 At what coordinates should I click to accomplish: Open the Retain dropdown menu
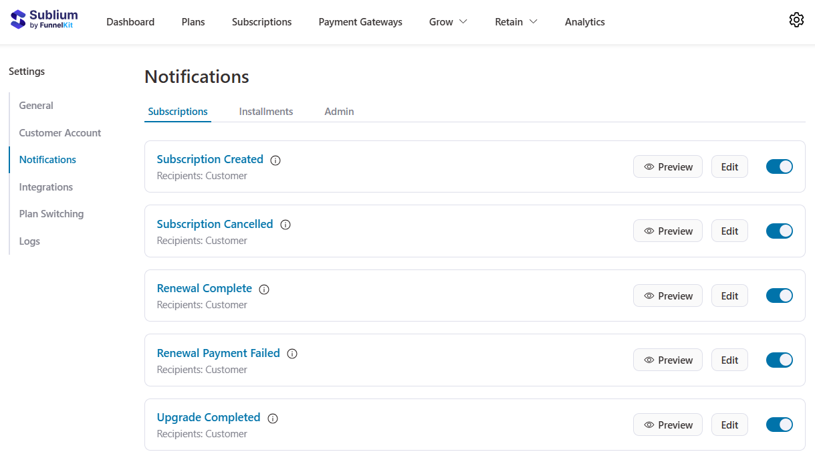[x=515, y=21]
